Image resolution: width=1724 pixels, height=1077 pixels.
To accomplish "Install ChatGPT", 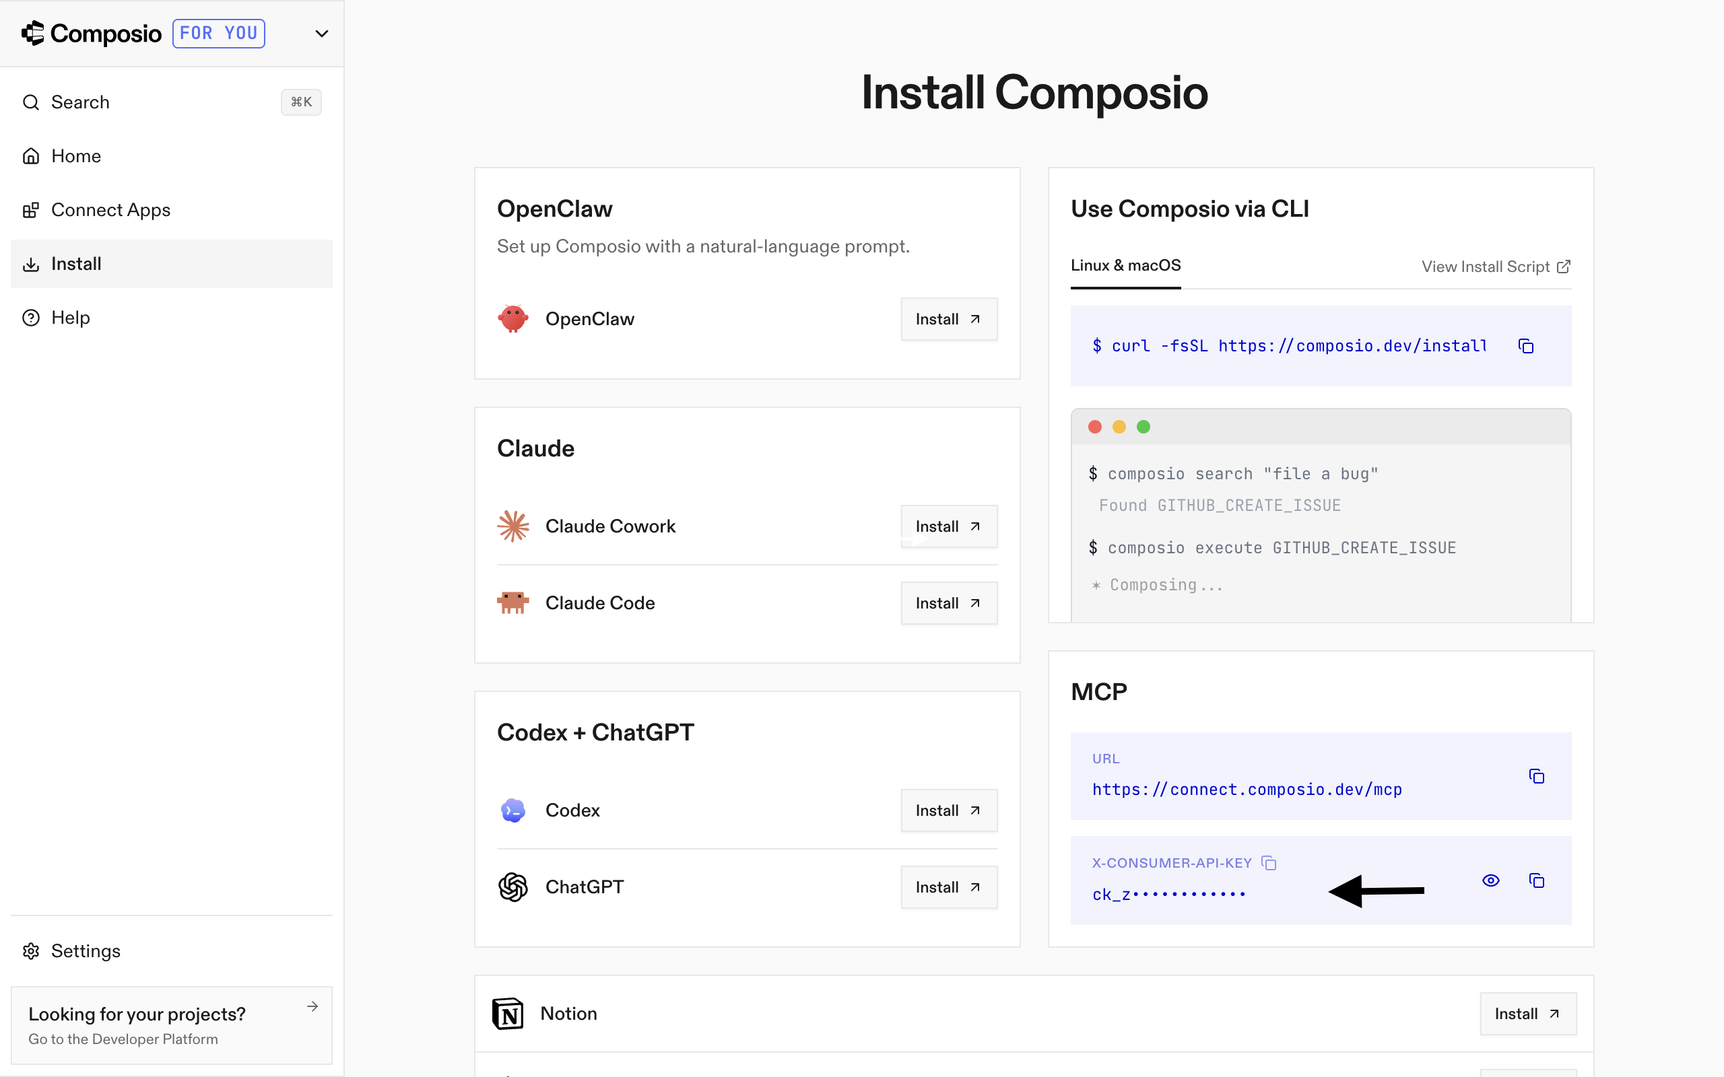I will [949, 888].
